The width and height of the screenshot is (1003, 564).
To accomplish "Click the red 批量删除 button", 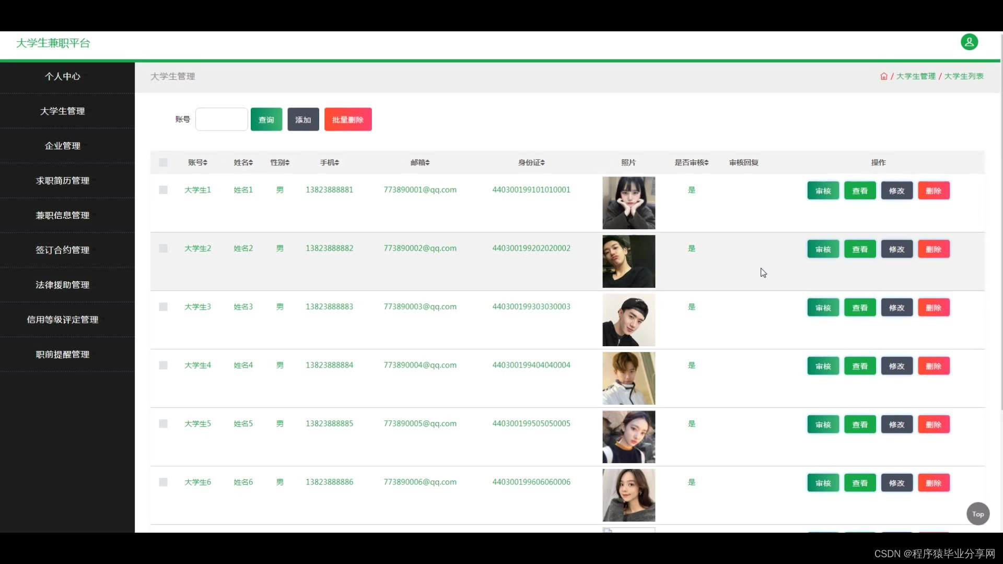I will coord(347,120).
